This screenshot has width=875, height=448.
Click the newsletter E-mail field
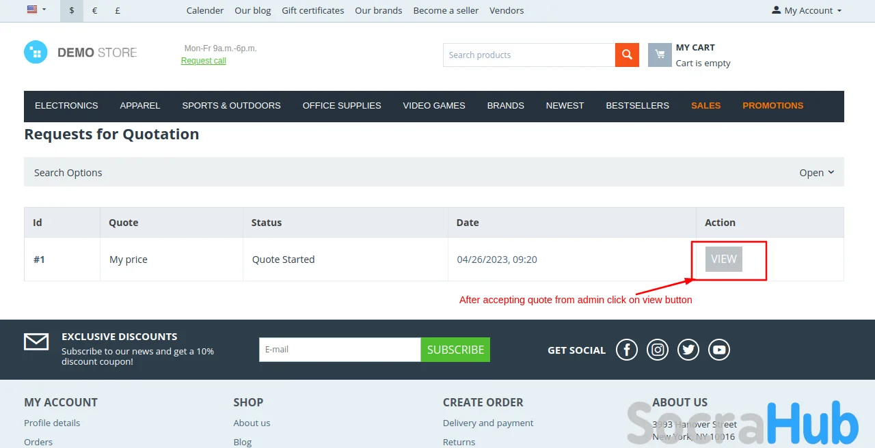pyautogui.click(x=339, y=350)
